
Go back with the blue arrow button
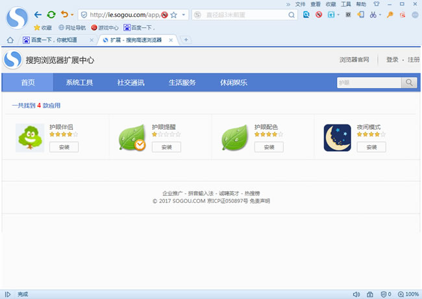pyautogui.click(x=38, y=14)
